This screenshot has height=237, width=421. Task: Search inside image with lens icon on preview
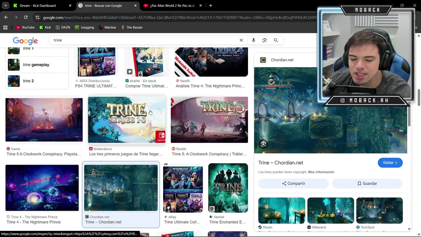[x=263, y=144]
